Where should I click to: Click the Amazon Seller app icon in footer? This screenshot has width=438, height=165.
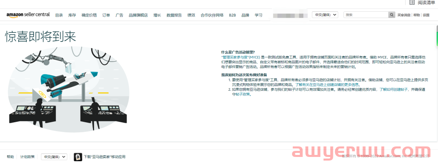click(78, 157)
